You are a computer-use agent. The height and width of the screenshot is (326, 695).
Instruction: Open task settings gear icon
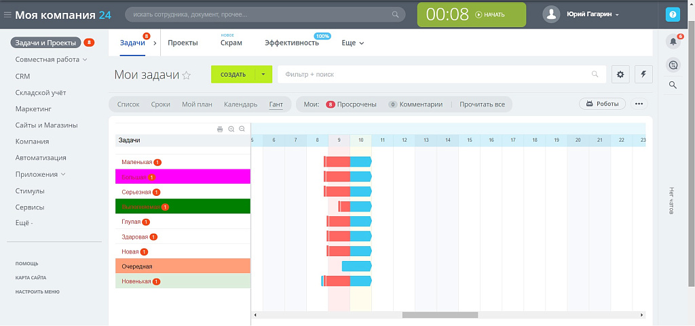(620, 75)
